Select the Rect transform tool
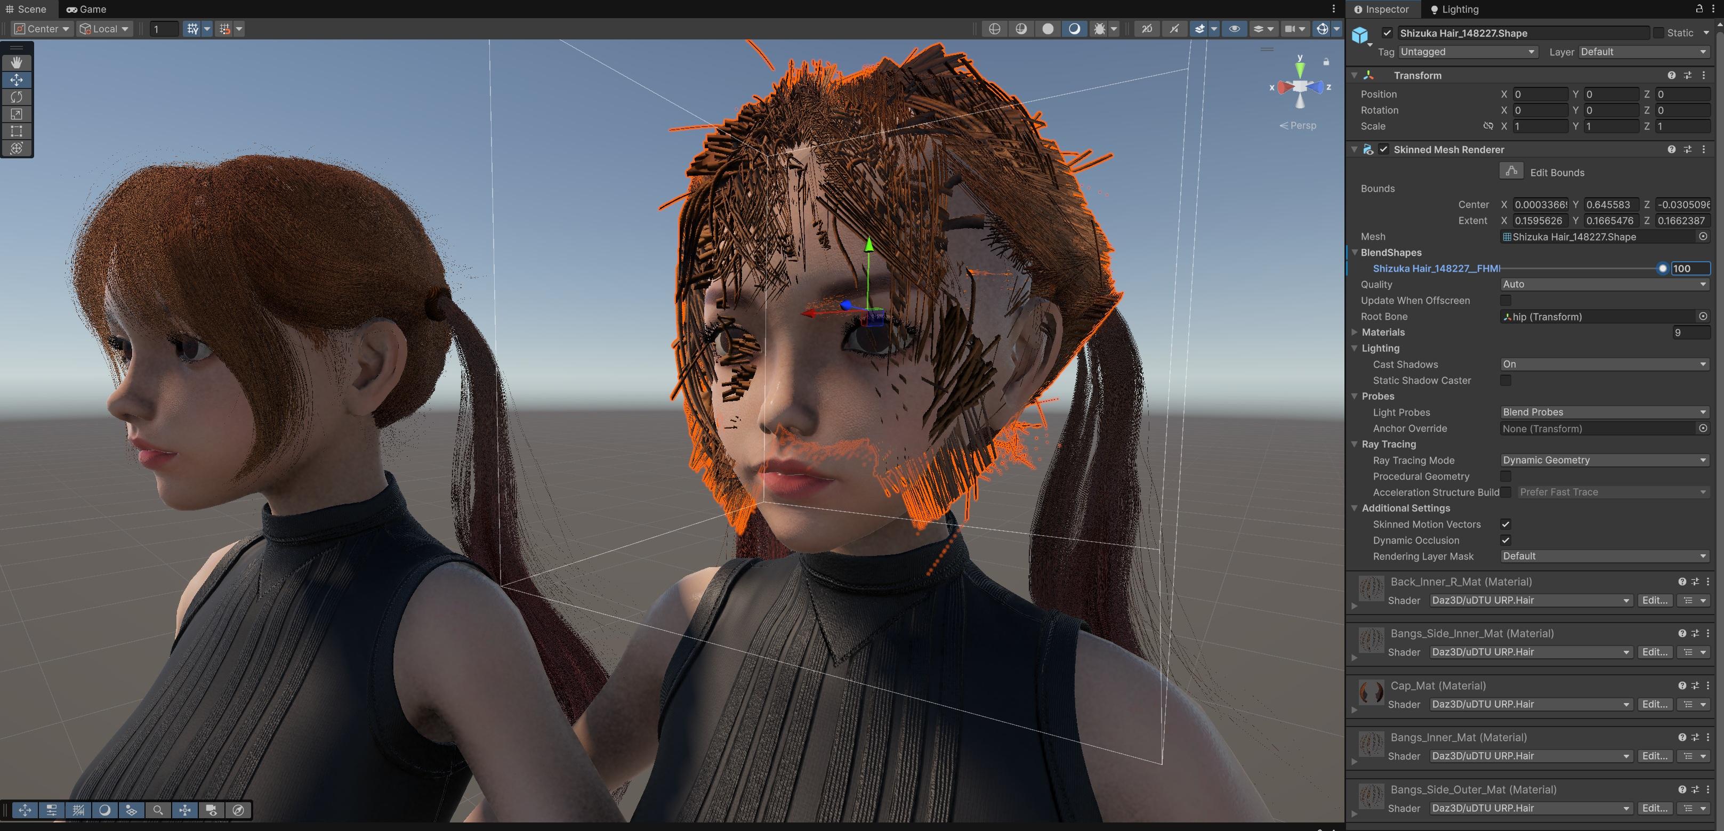 point(17,131)
